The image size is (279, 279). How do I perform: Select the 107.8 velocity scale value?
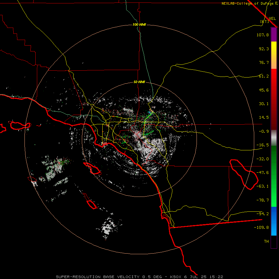(x=263, y=35)
